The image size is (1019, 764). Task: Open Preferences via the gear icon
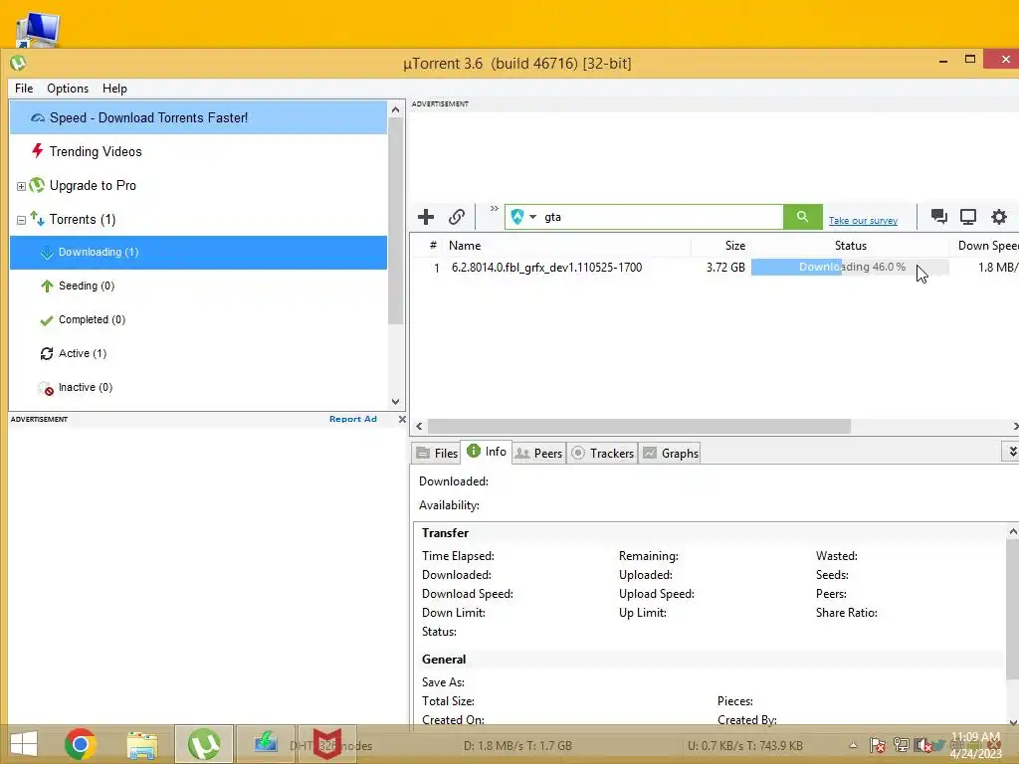[x=999, y=216]
